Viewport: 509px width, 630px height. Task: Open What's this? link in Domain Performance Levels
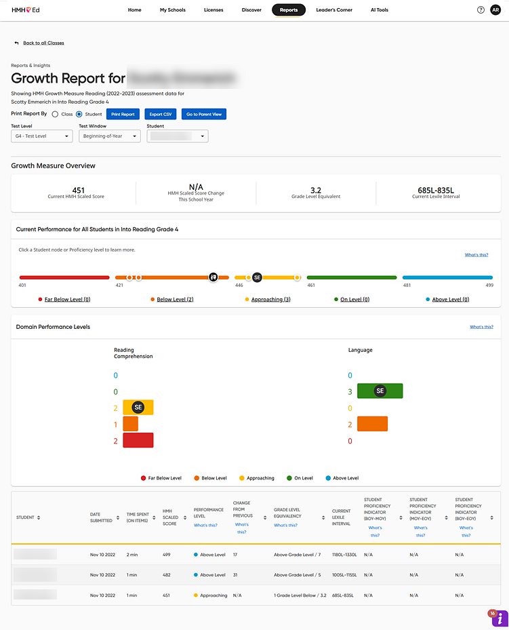(x=482, y=327)
